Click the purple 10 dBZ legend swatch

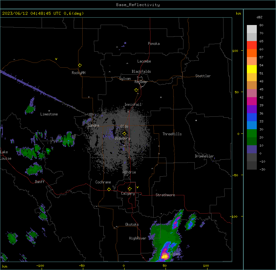[252, 149]
